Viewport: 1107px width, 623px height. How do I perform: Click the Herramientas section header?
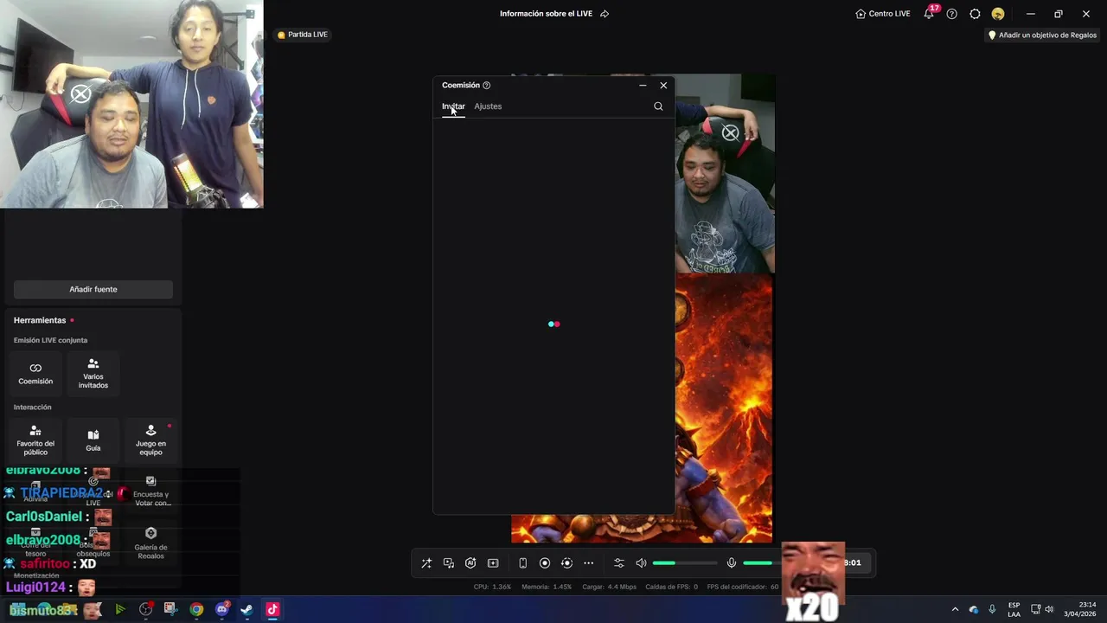[x=40, y=320]
